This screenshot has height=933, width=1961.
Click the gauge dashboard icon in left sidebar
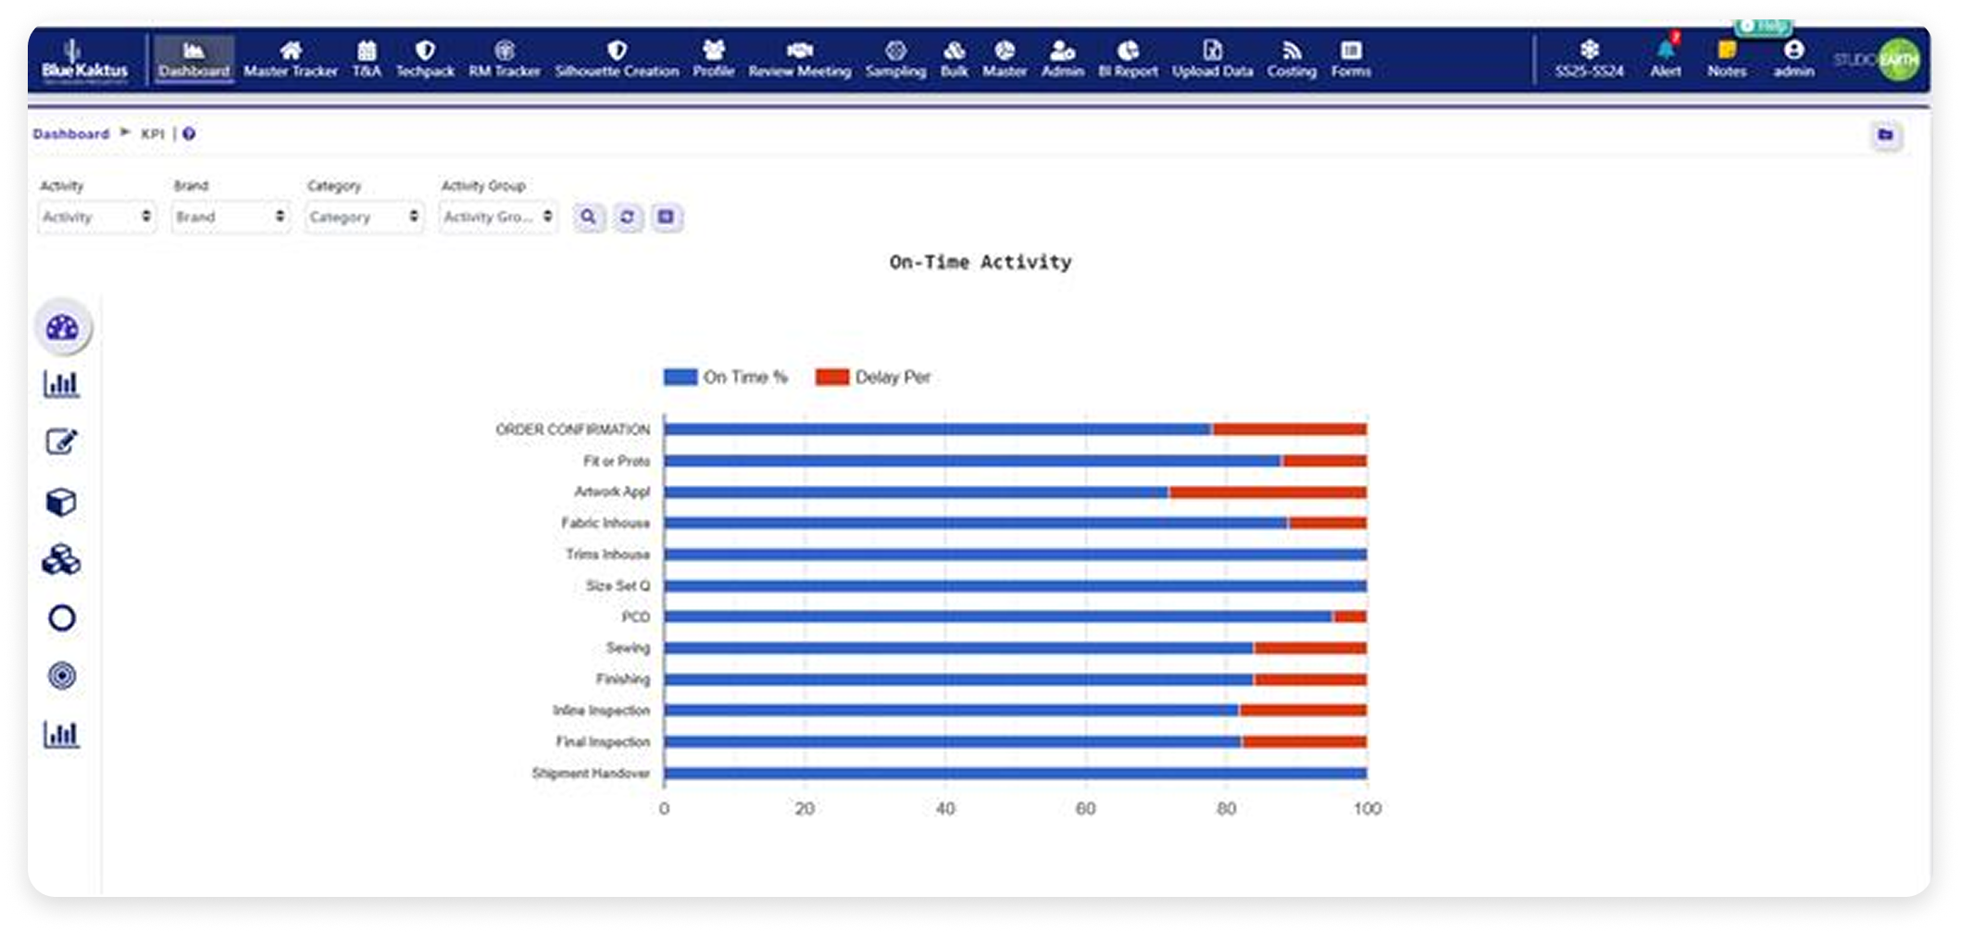pyautogui.click(x=62, y=328)
